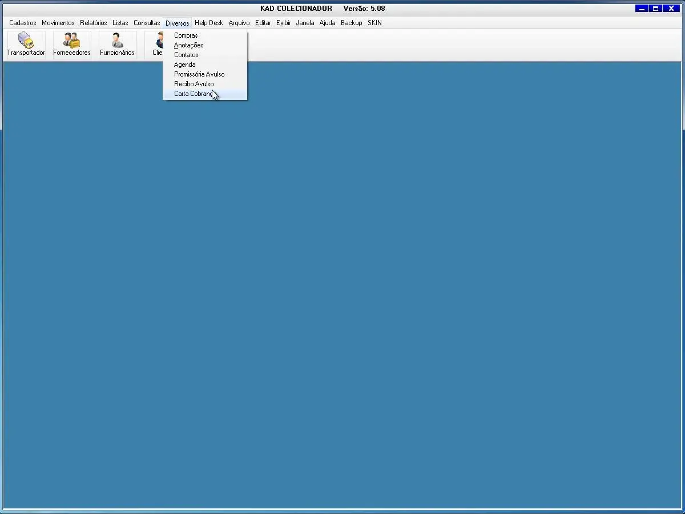Click the Transportador truck icon
This screenshot has width=685, height=514.
[x=26, y=41]
